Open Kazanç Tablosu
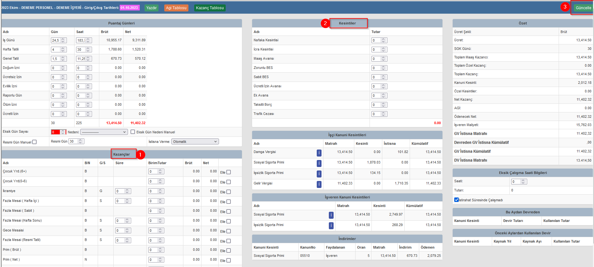This screenshot has height=267, width=594. click(210, 8)
